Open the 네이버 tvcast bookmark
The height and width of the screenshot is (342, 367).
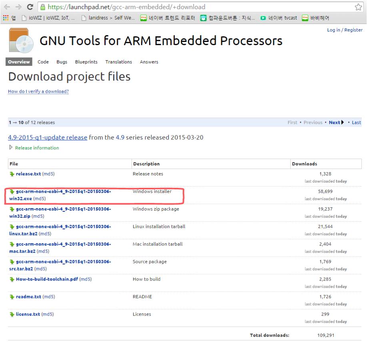[279, 18]
